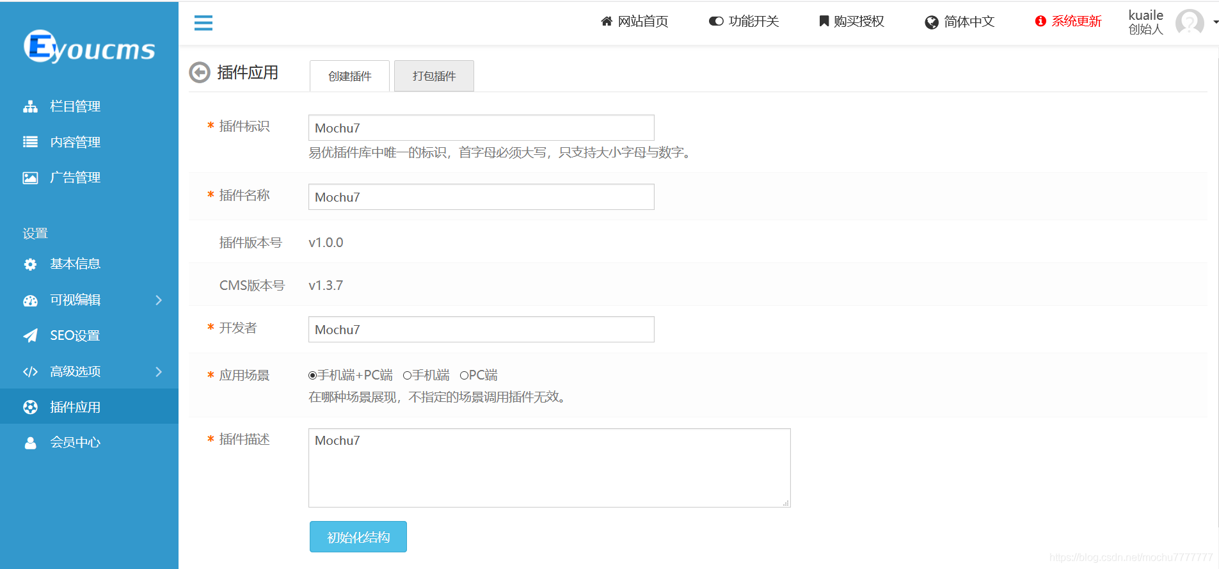Toggle the hamburger sidebar menu icon
The height and width of the screenshot is (569, 1219).
point(203,23)
